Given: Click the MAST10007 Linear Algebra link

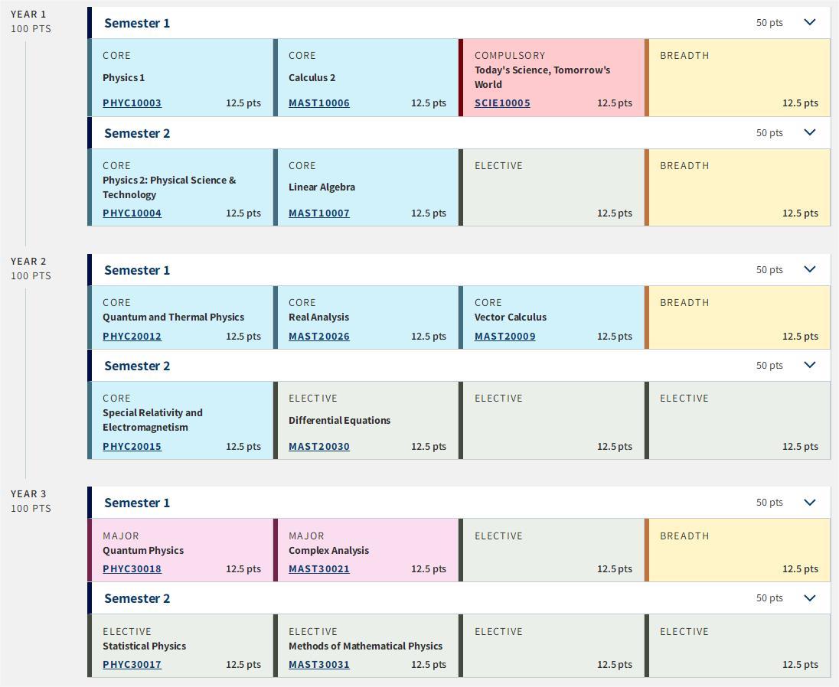Looking at the screenshot, I should [x=319, y=213].
